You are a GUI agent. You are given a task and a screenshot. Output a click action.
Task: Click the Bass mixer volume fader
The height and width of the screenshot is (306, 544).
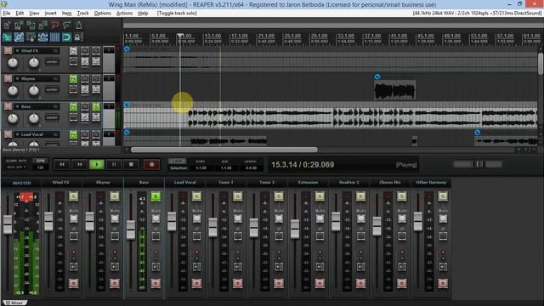[x=130, y=229]
